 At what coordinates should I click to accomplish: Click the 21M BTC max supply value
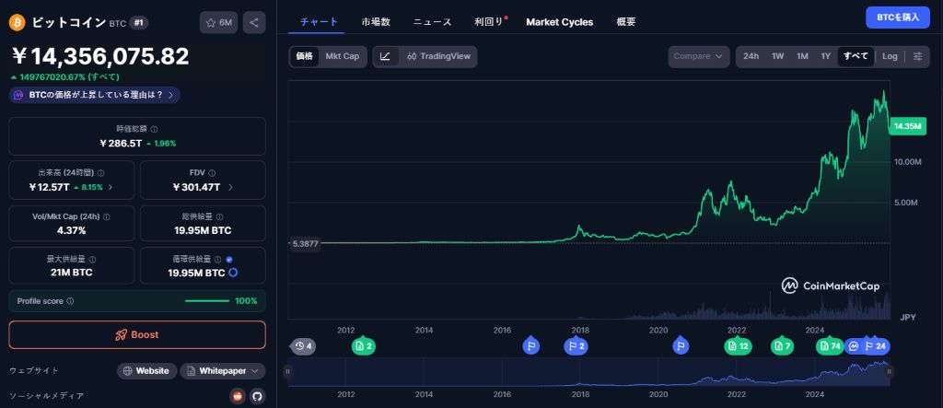click(71, 273)
